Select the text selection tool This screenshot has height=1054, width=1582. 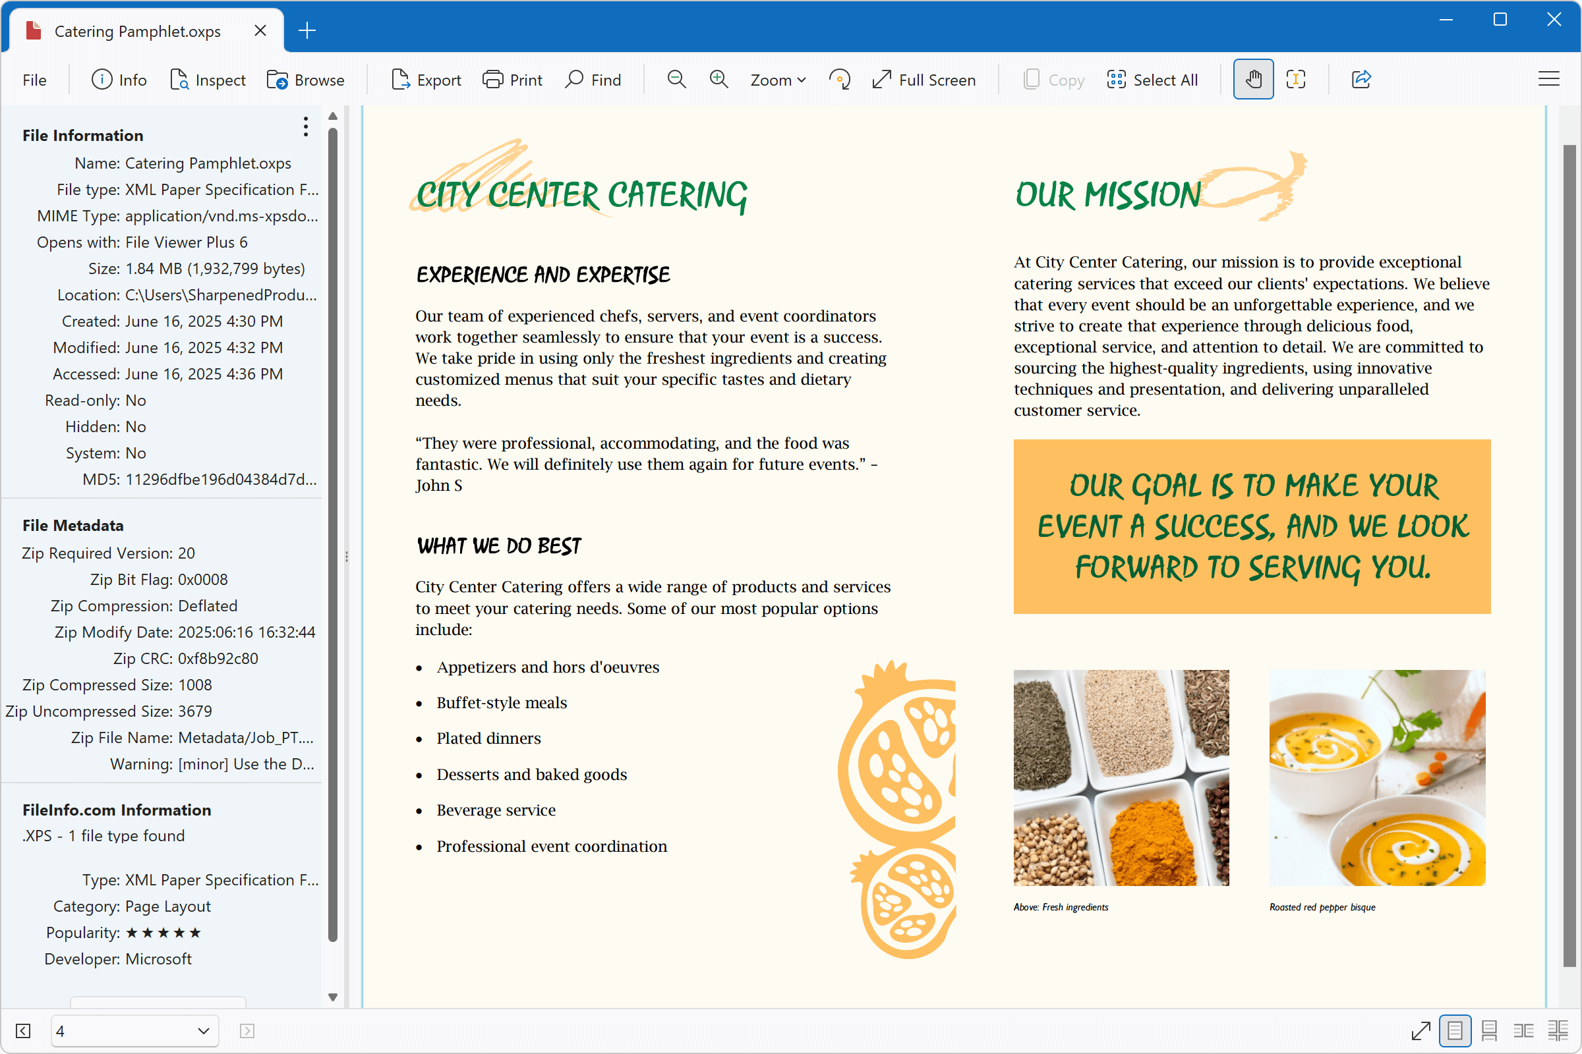click(x=1295, y=78)
